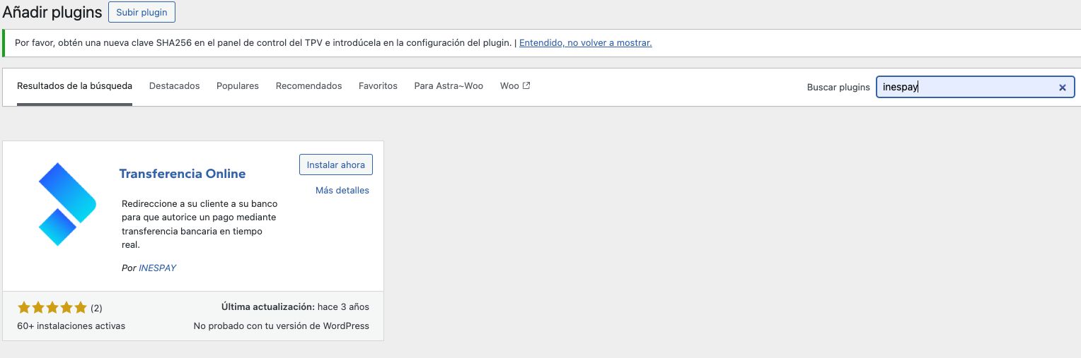The height and width of the screenshot is (358, 1081).
Task: Open the Para Astra~Woo tab
Action: tap(449, 85)
